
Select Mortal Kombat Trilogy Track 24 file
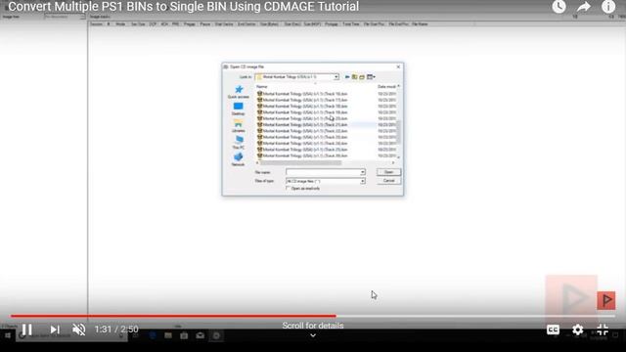point(302,144)
